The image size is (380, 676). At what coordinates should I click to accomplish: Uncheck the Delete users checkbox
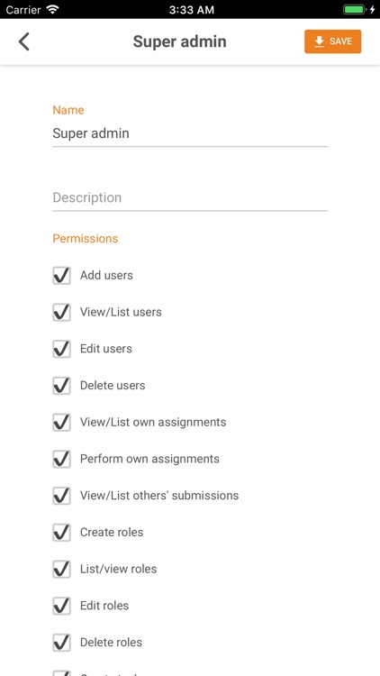[61, 385]
